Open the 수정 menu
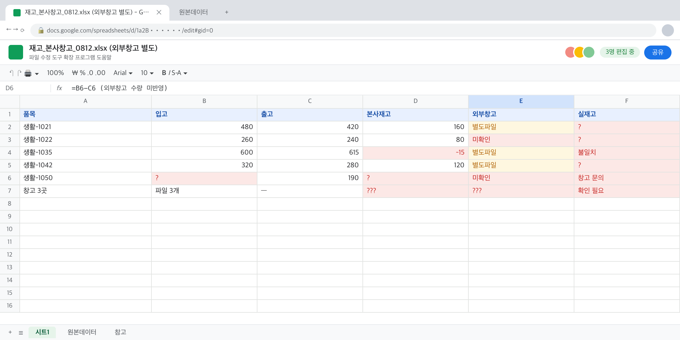Image resolution: width=680 pixels, height=340 pixels. click(46, 57)
